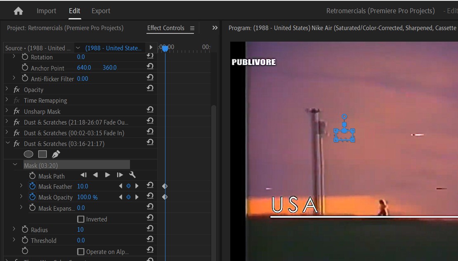Collapse the Dust & Scratches (03:16-21:17) effect
This screenshot has width=458, height=261.
pyautogui.click(x=7, y=143)
